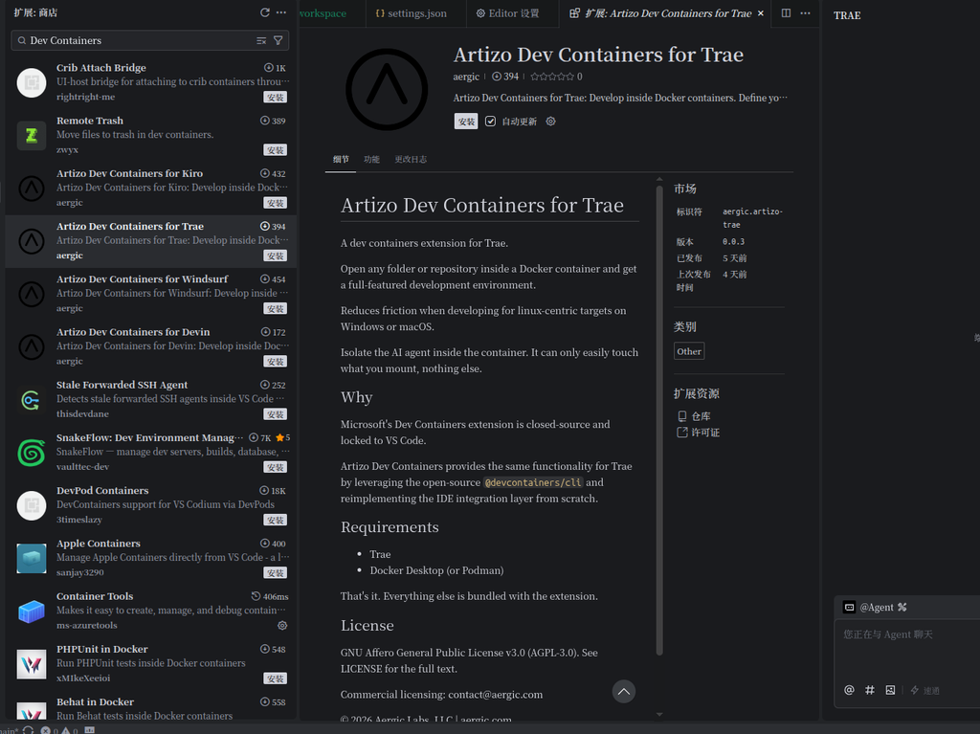The width and height of the screenshot is (980, 734).
Task: Insert a # context reference in chat
Action: point(869,690)
